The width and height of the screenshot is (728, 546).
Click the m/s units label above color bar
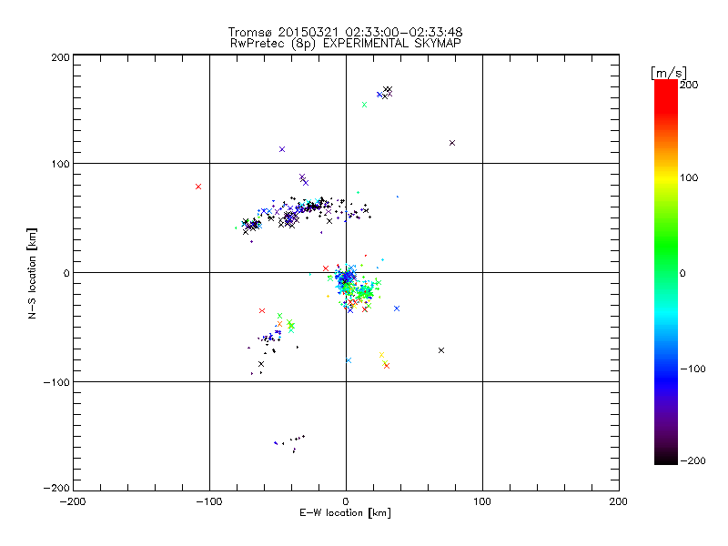point(668,73)
